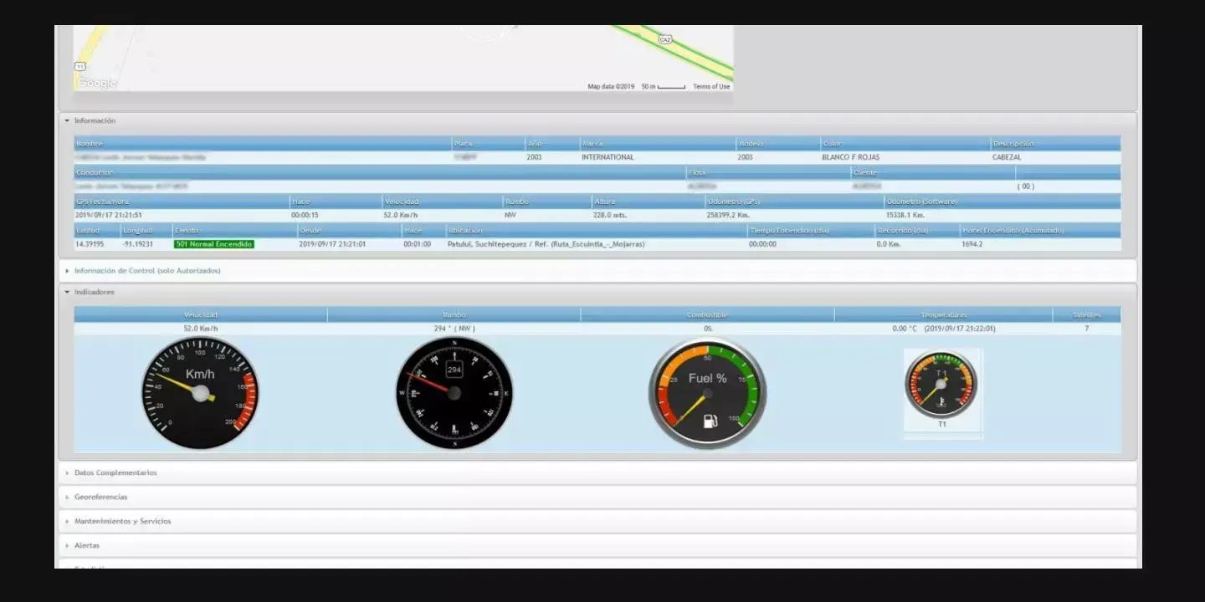1205x602 pixels.
Task: Click the Flota column header
Action: coord(767,172)
